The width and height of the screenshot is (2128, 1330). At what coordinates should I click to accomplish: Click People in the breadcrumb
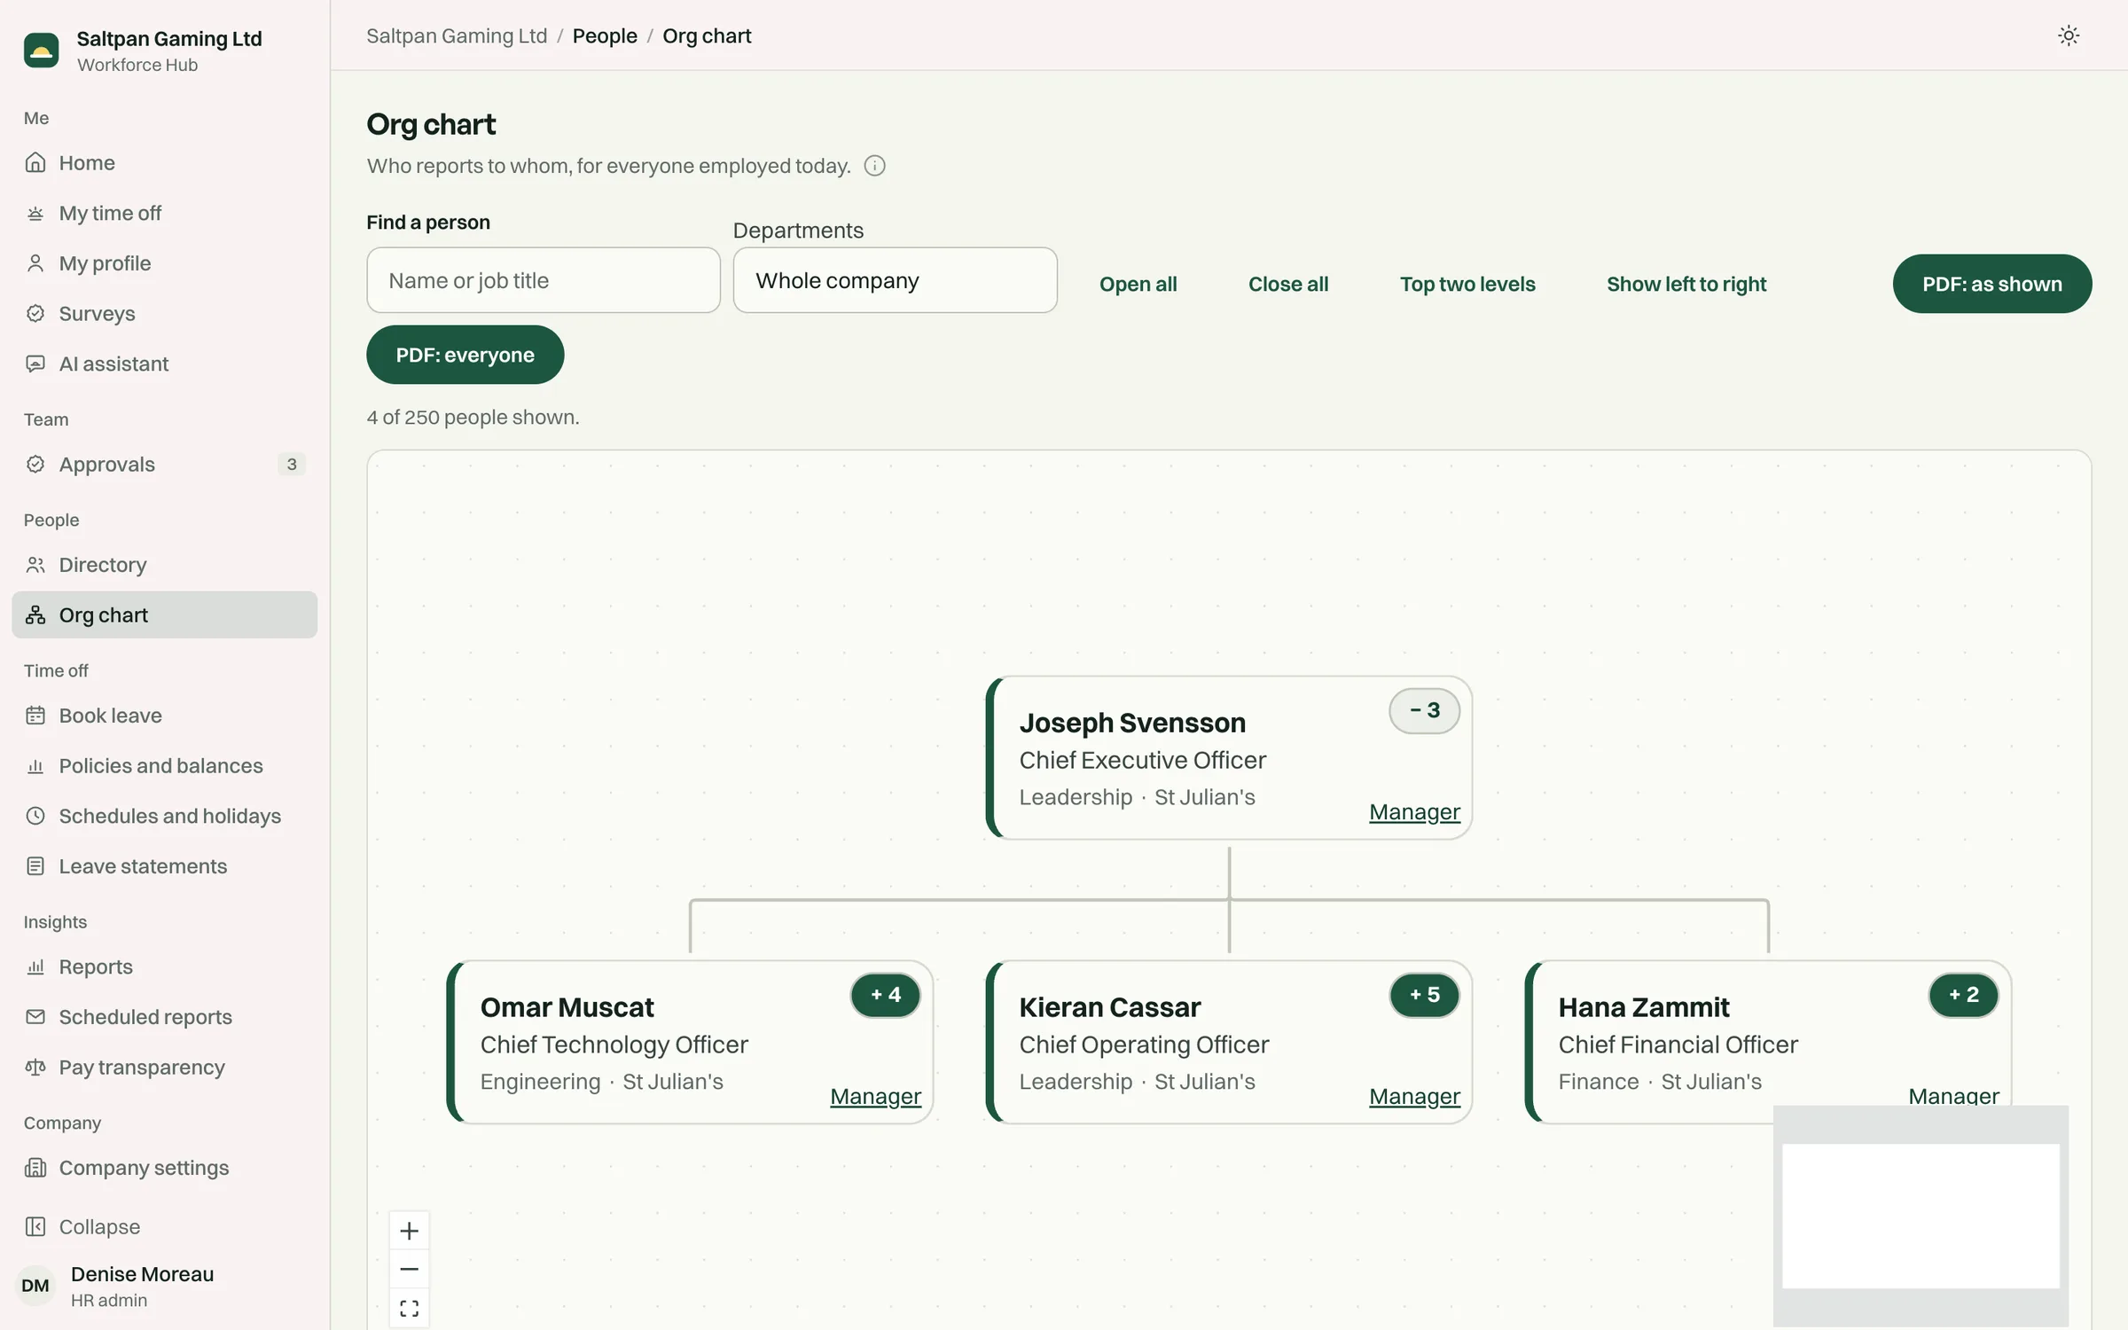[x=605, y=35]
